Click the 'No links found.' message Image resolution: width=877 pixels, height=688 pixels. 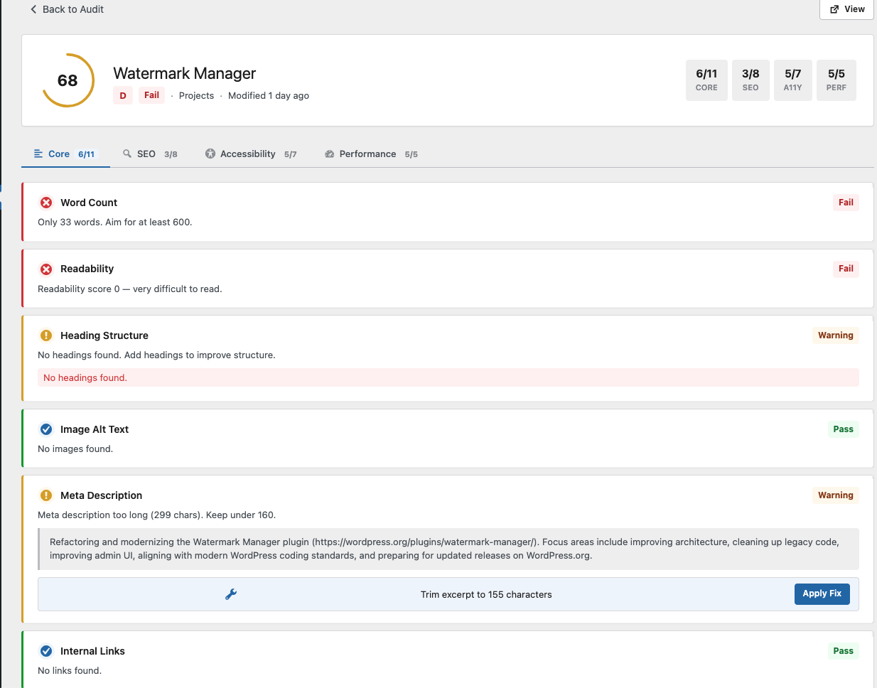[70, 671]
